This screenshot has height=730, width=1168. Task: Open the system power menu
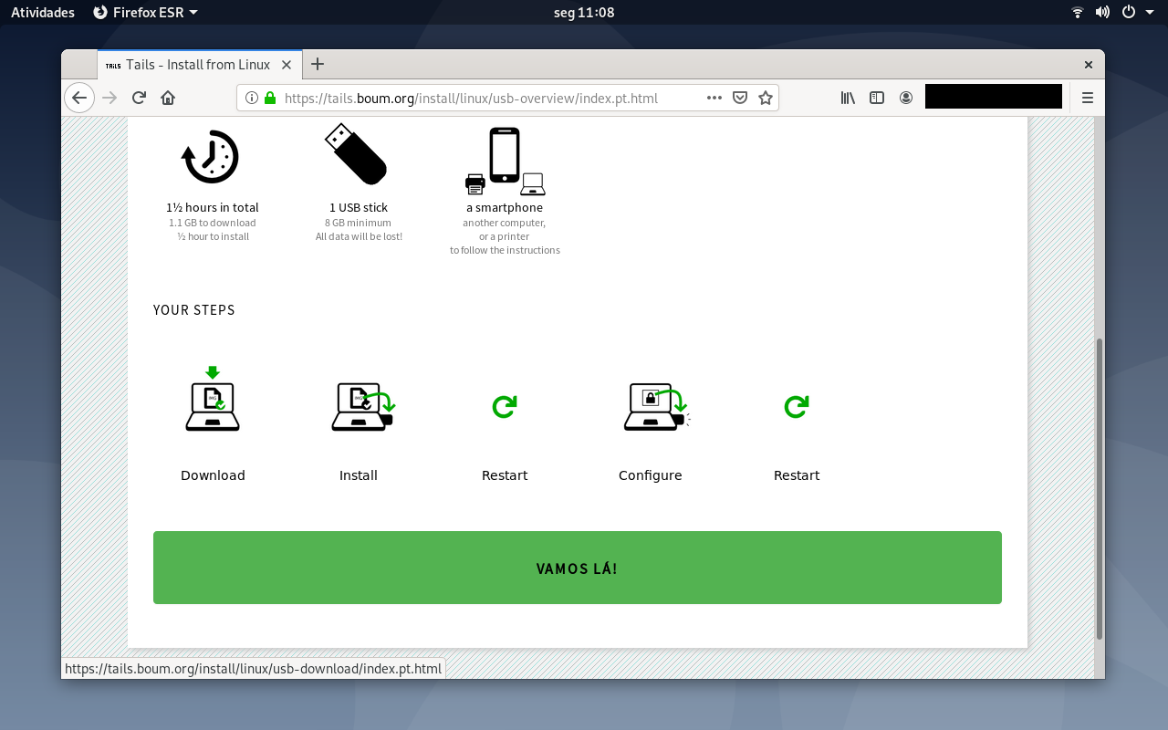1134,12
